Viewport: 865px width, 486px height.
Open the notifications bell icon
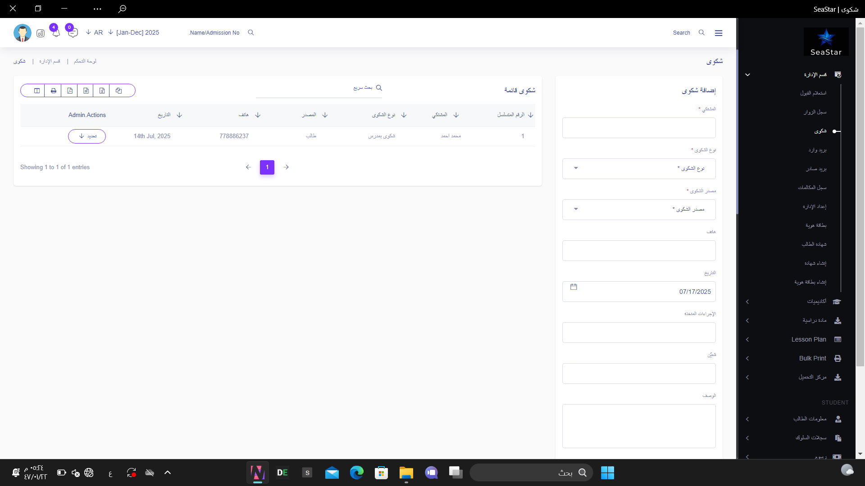click(x=56, y=33)
